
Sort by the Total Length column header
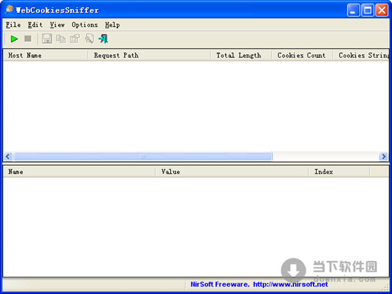click(241, 56)
